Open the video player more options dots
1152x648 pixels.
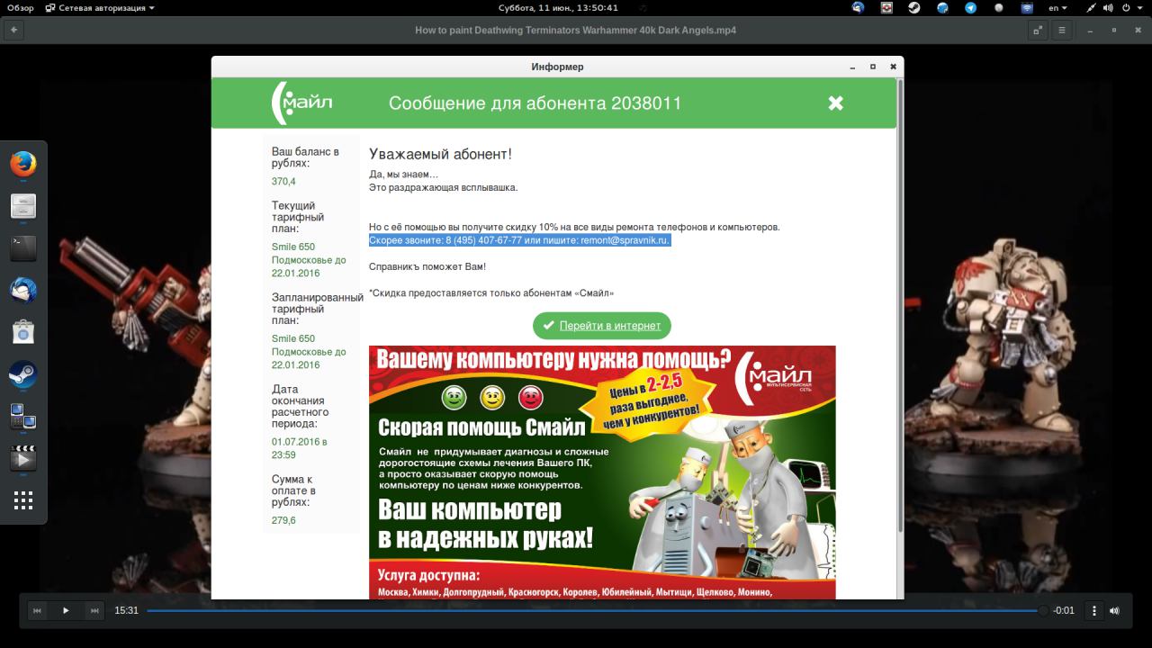(x=1094, y=610)
